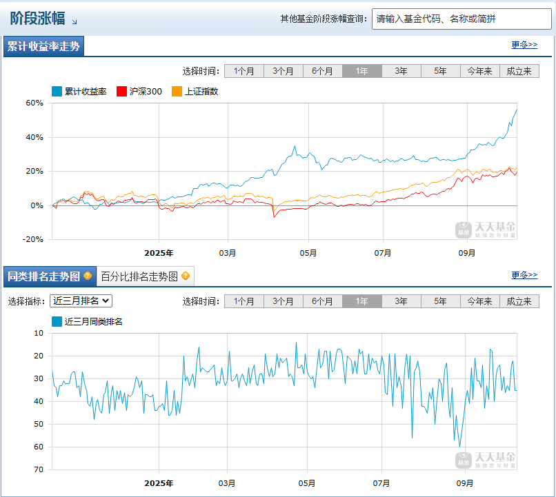Select 今年来 in ranking chart time range
The height and width of the screenshot is (497, 556).
pyautogui.click(x=480, y=301)
